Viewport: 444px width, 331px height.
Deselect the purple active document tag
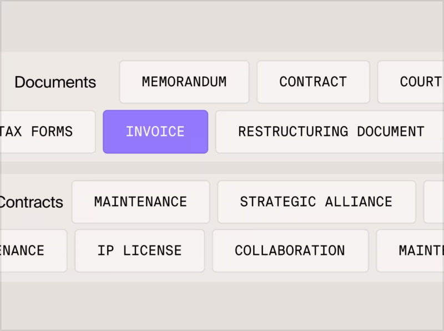pyautogui.click(x=155, y=132)
